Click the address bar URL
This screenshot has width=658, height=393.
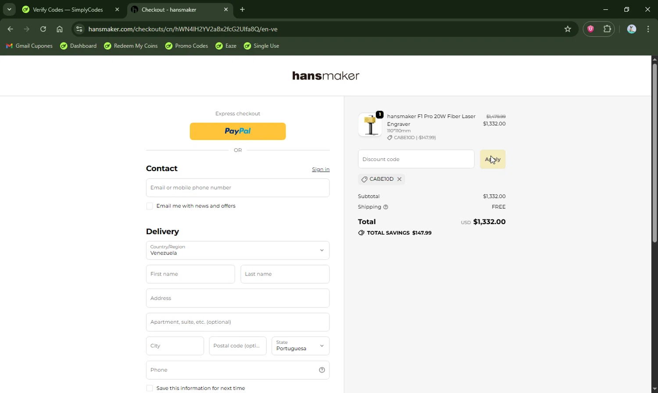click(x=183, y=29)
